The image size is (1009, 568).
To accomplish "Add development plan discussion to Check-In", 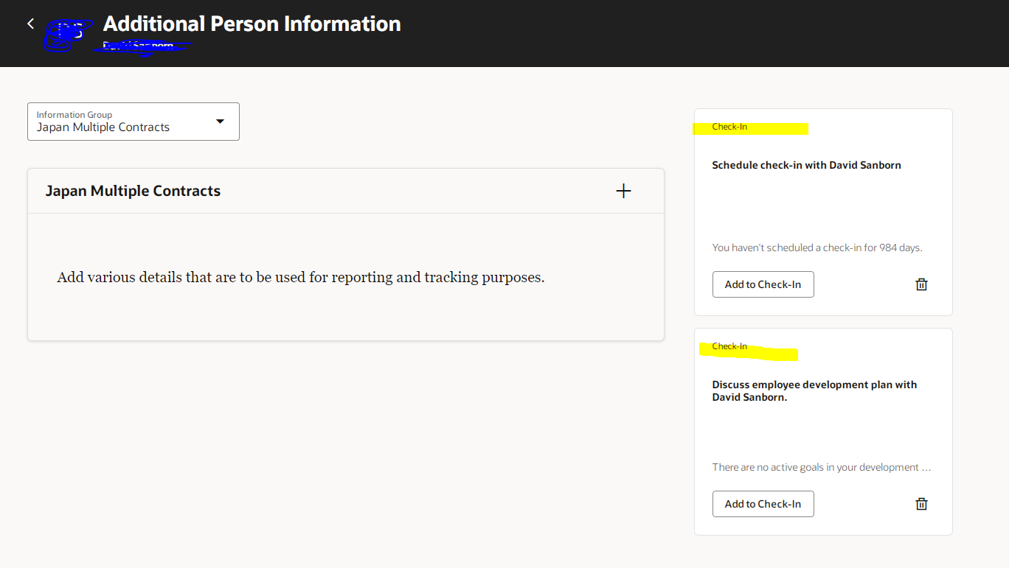I will click(x=763, y=504).
